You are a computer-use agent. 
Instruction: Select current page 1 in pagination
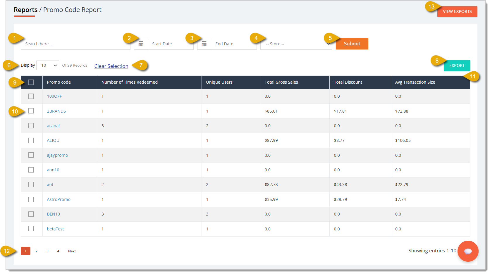tap(25, 251)
